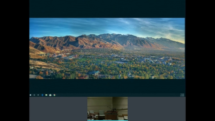The height and width of the screenshot is (121, 215).
Task: Click the Cortana search circle icon
Action: coord(34,95)
